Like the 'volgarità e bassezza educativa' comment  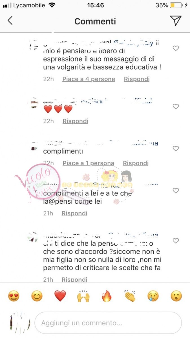tap(176, 48)
